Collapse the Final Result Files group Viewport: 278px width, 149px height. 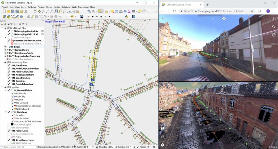coord(2,28)
